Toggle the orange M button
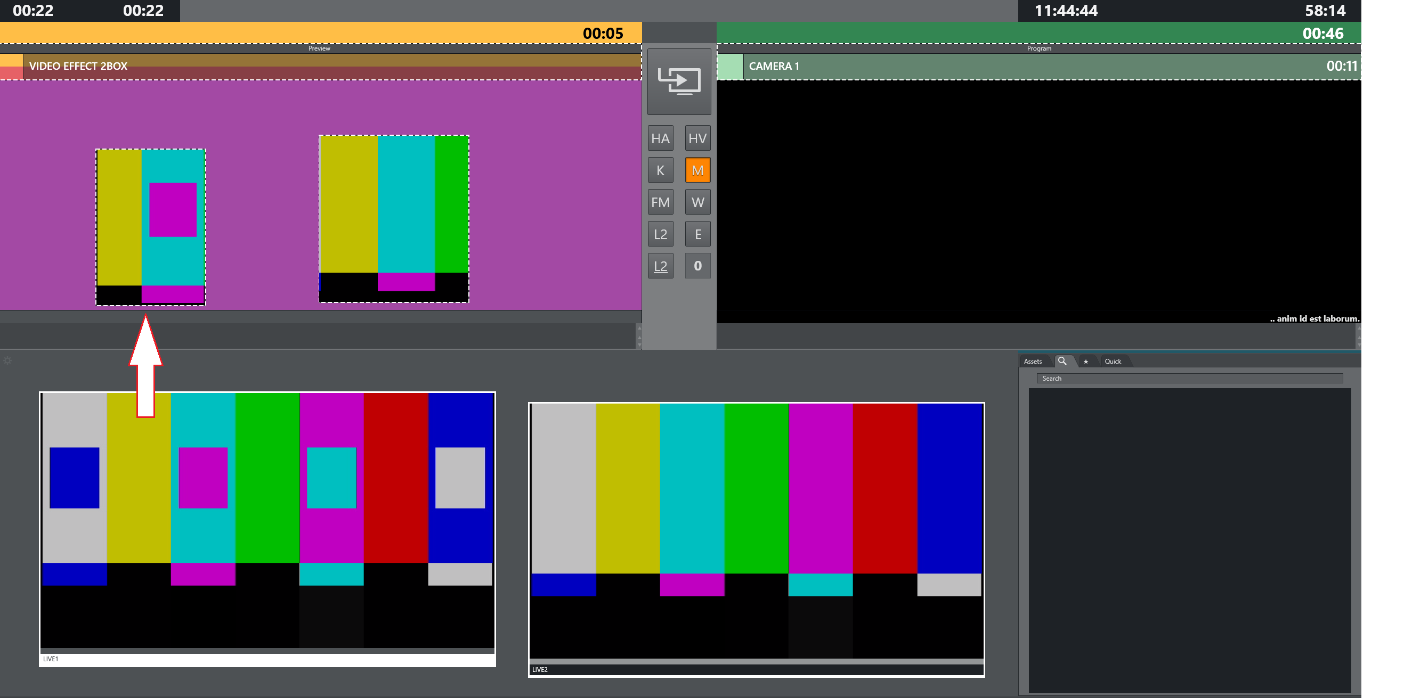The image size is (1412, 698). 697,170
